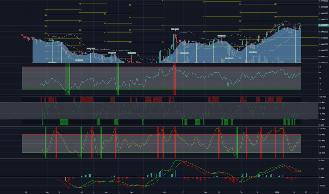Select the highlighted current price tag
This screenshot has height=194, width=329.
pos(323,25)
